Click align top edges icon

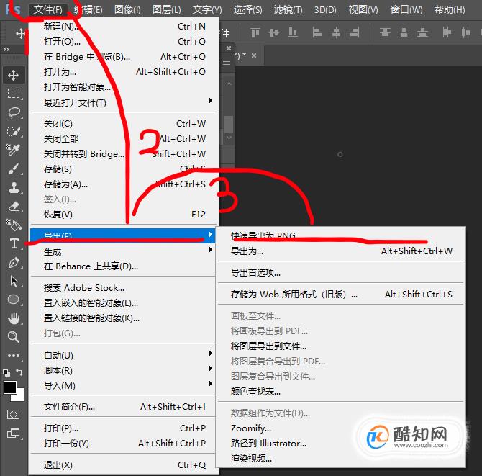[x=255, y=32]
